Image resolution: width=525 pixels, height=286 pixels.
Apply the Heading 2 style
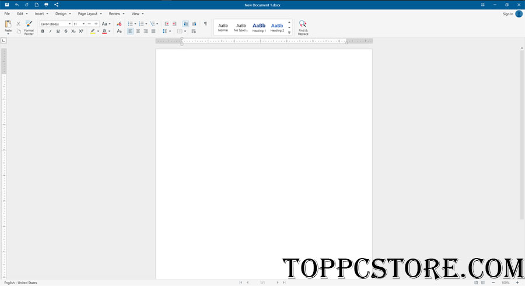coord(277,27)
